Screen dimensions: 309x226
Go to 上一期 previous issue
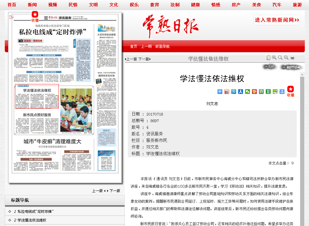tap(146, 47)
